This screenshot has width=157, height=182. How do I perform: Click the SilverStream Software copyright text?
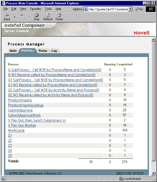click(x=35, y=173)
